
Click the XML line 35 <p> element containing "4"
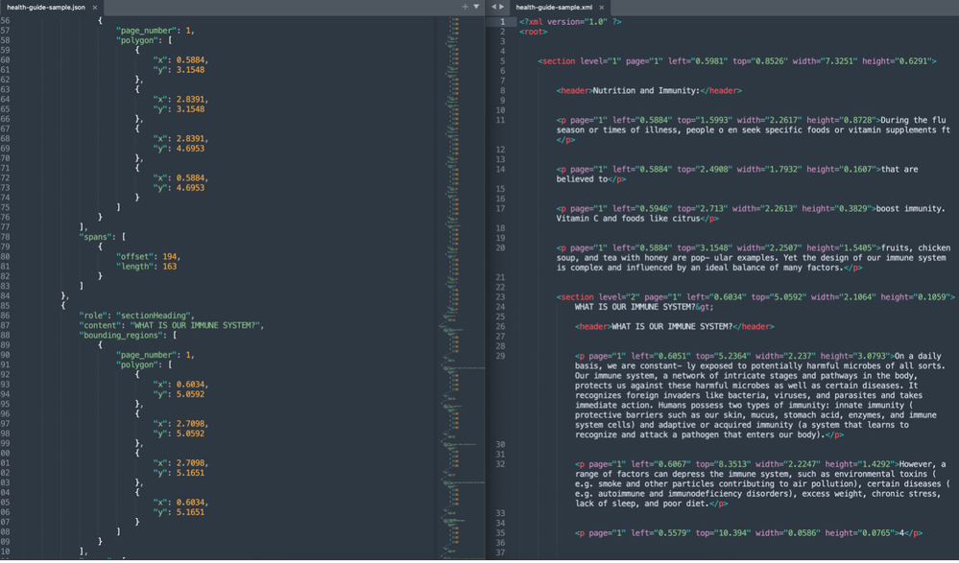pyautogui.click(x=749, y=533)
